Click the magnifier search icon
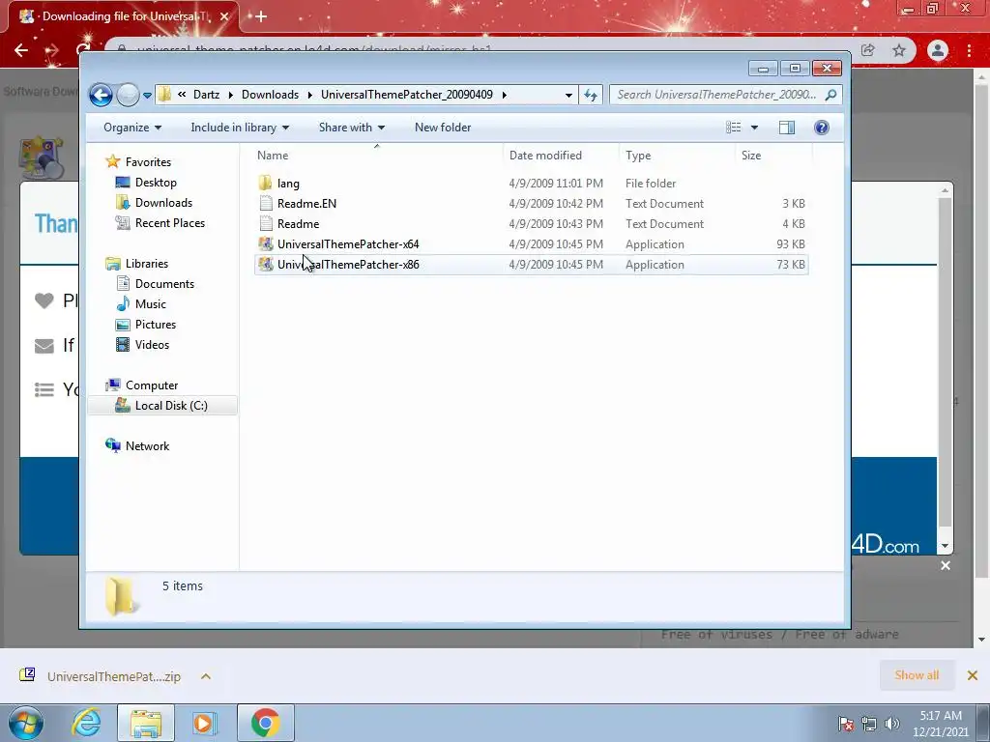The image size is (990, 742). click(830, 95)
